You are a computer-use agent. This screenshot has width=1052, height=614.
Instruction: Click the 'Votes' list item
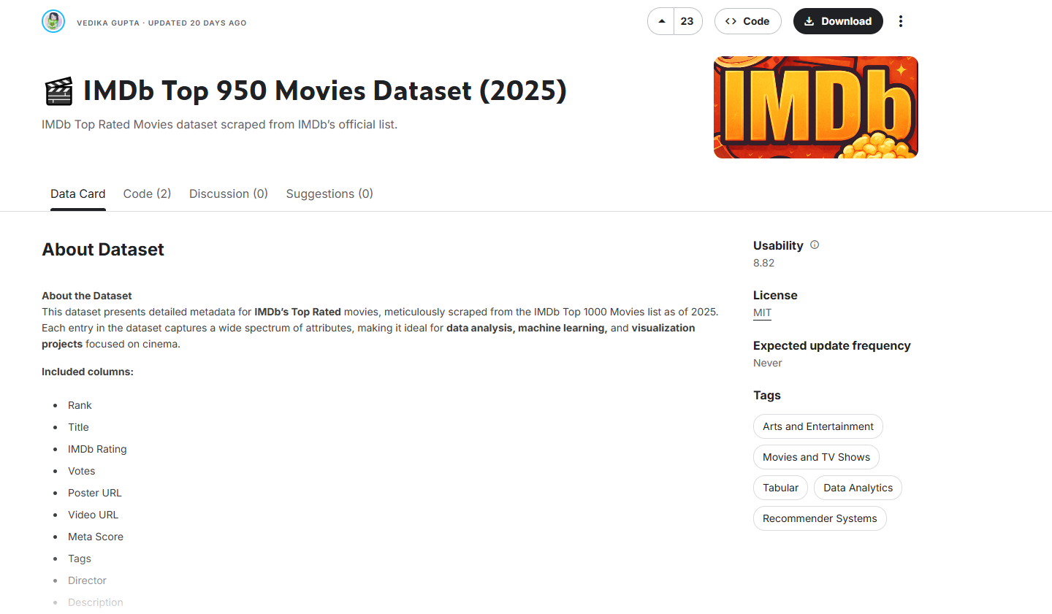tap(82, 471)
